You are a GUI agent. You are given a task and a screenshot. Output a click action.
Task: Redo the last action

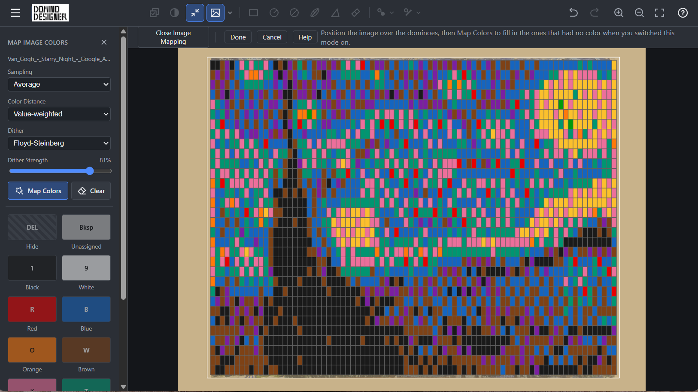[595, 13]
